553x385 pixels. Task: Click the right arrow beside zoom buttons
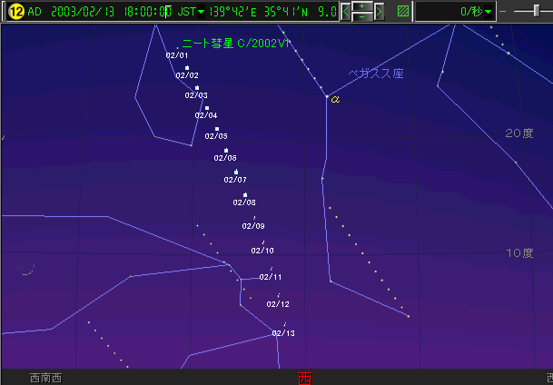pos(379,12)
